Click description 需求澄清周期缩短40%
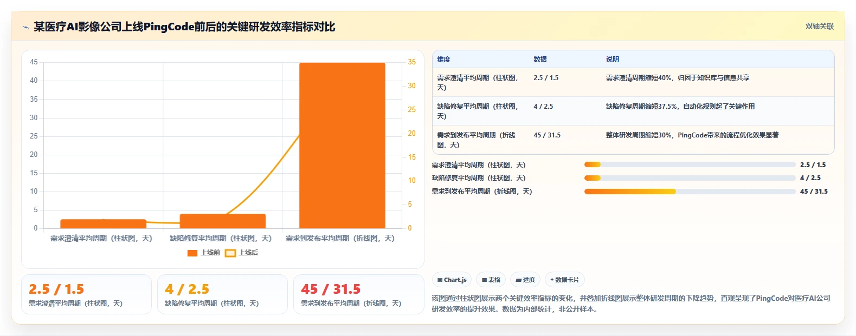Image resolution: width=856 pixels, height=336 pixels. point(678,78)
